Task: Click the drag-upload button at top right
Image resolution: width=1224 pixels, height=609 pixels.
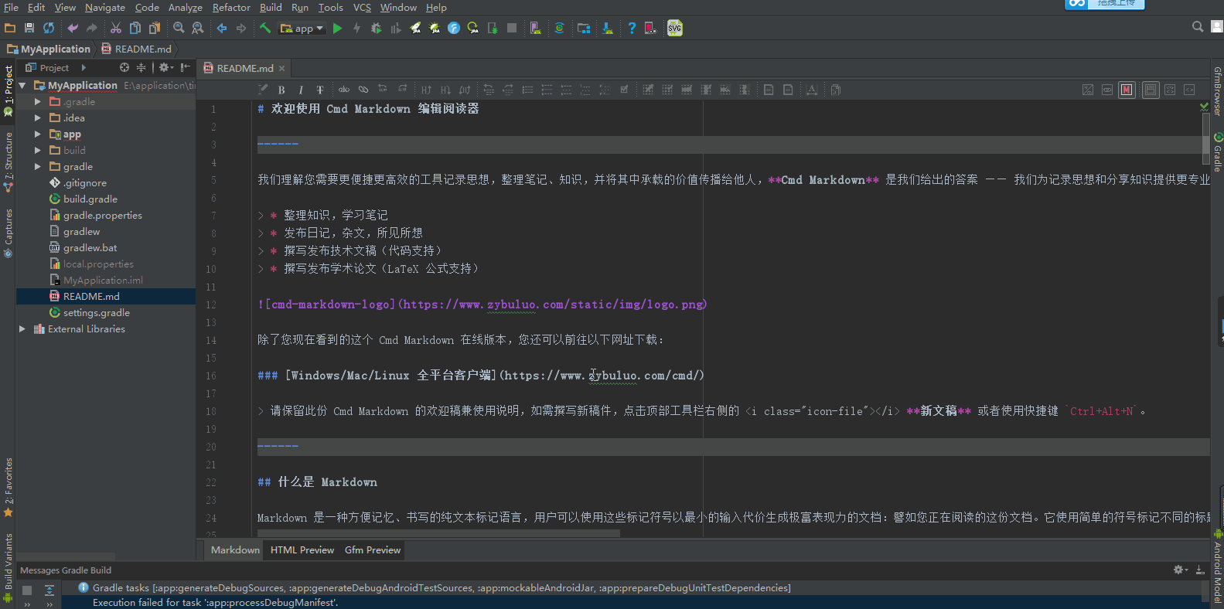Action: coord(1104,4)
